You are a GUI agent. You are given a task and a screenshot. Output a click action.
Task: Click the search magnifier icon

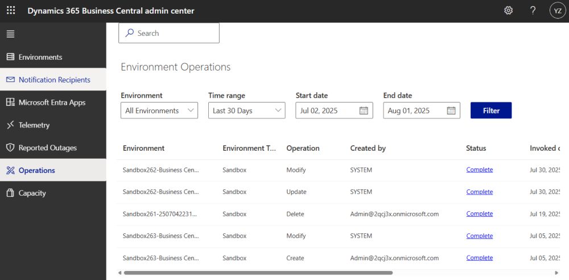point(130,33)
